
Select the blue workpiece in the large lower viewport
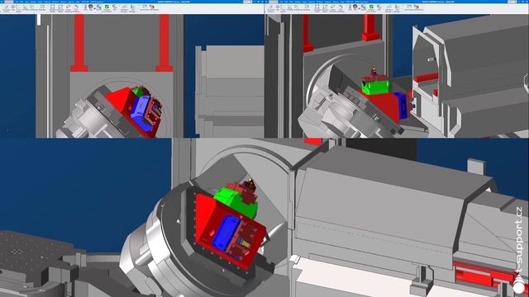coord(226,233)
